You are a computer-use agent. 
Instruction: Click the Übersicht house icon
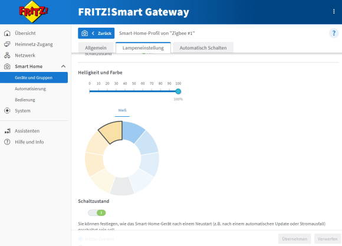click(x=7, y=33)
